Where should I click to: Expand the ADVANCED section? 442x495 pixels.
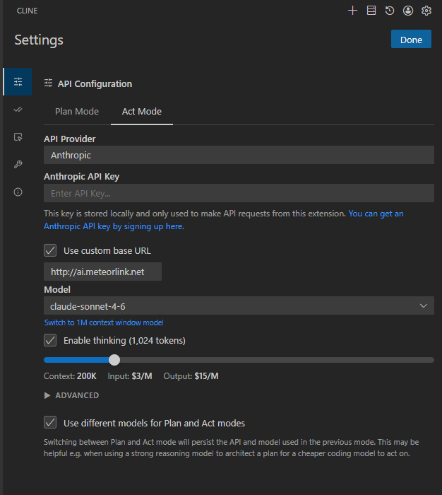(71, 395)
